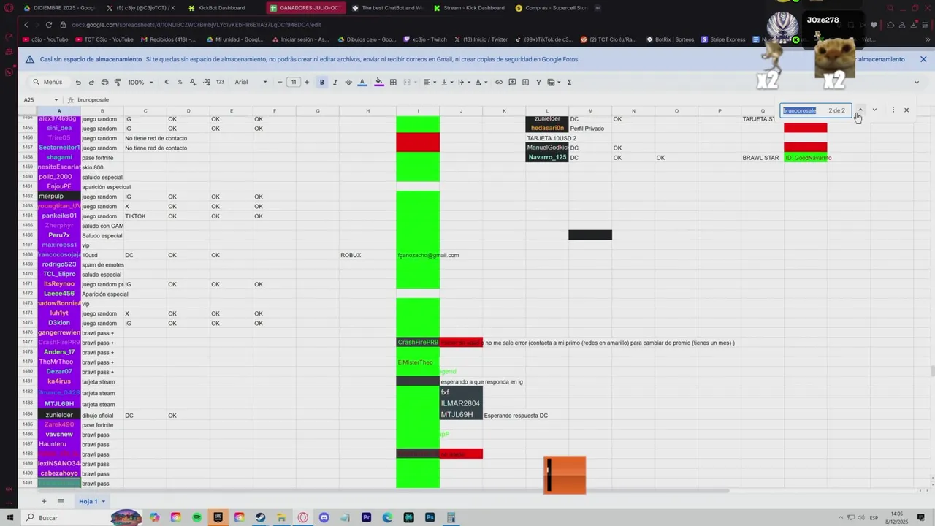Open new browser tab plus button
This screenshot has width=935, height=526.
pyautogui.click(x=598, y=8)
